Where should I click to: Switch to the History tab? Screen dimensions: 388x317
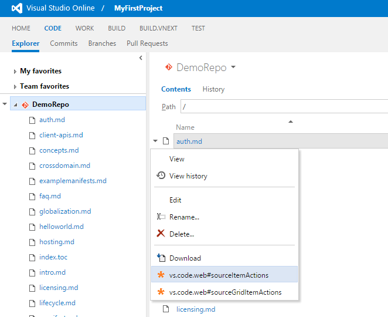(213, 89)
